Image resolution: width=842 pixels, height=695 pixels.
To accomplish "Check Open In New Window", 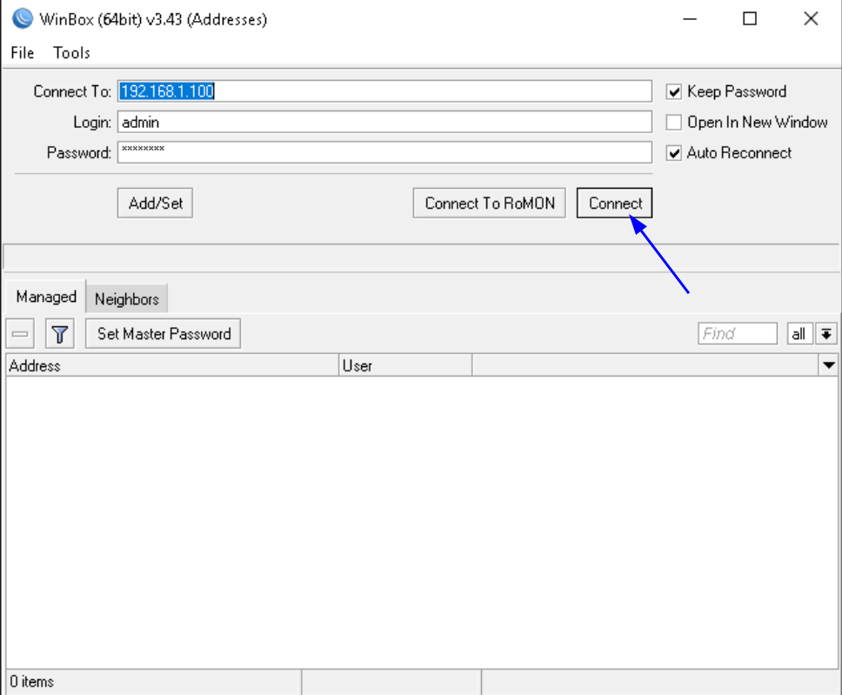I will tap(673, 122).
